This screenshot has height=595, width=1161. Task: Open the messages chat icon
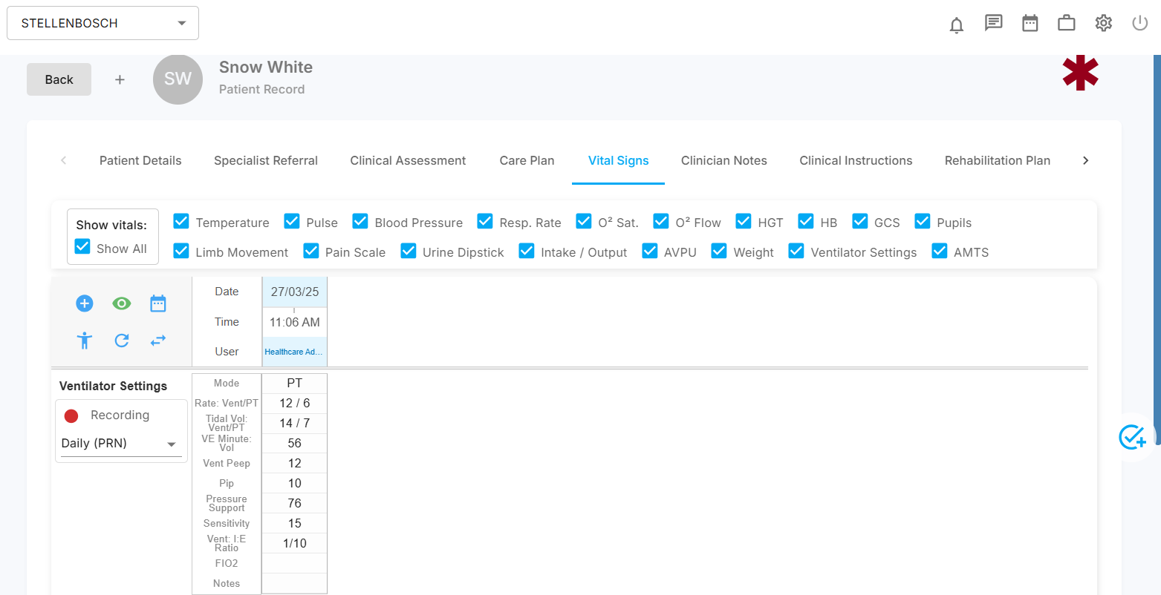(x=993, y=23)
